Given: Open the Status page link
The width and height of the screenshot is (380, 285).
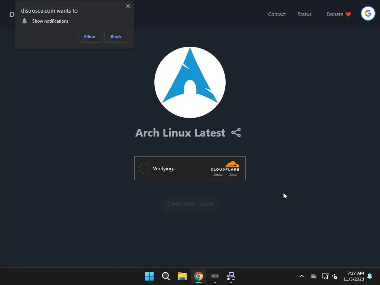Looking at the screenshot, I should point(304,14).
